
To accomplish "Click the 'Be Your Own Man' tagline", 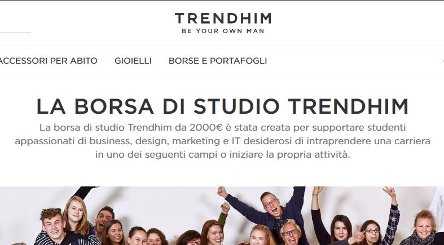I will [x=223, y=31].
